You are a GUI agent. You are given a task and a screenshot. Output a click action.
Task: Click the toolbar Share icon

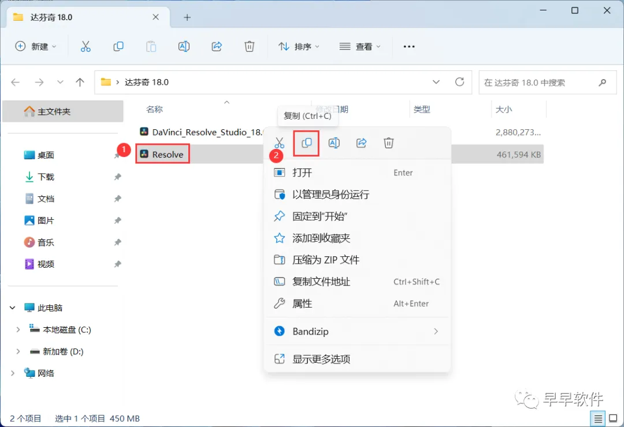[217, 47]
